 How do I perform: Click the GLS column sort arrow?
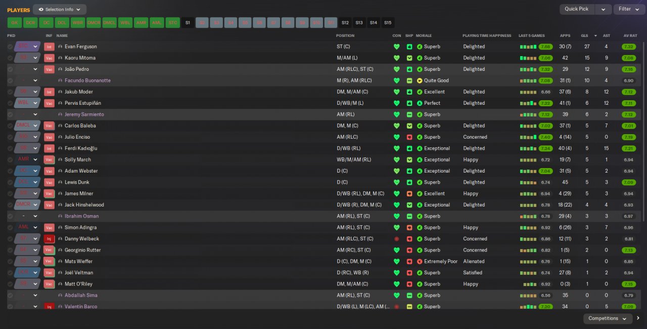click(595, 35)
